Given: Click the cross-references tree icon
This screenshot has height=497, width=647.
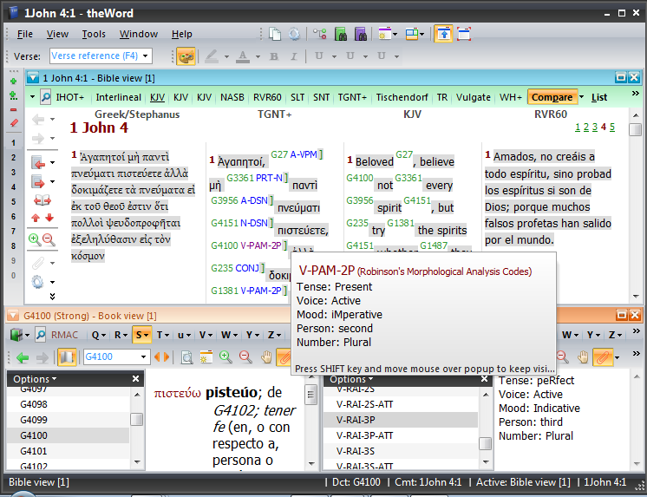Looking at the screenshot, I should (319, 34).
